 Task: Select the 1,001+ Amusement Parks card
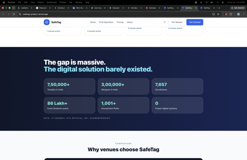click(123, 105)
